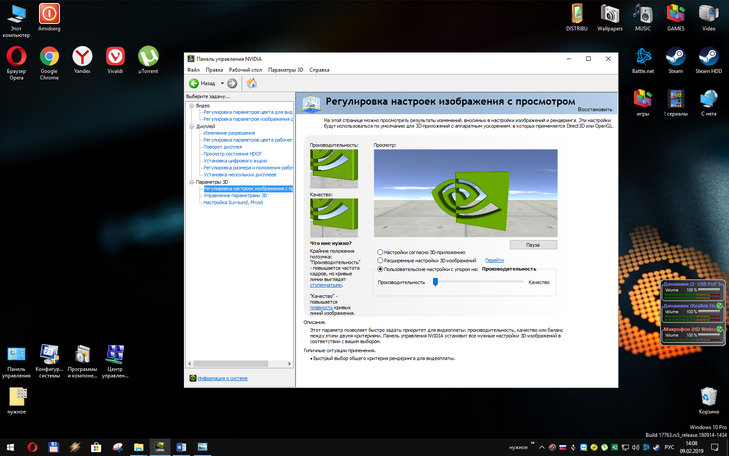The width and height of the screenshot is (729, 456).
Task: Open the MUSIC desktop folder
Action: [x=643, y=17]
